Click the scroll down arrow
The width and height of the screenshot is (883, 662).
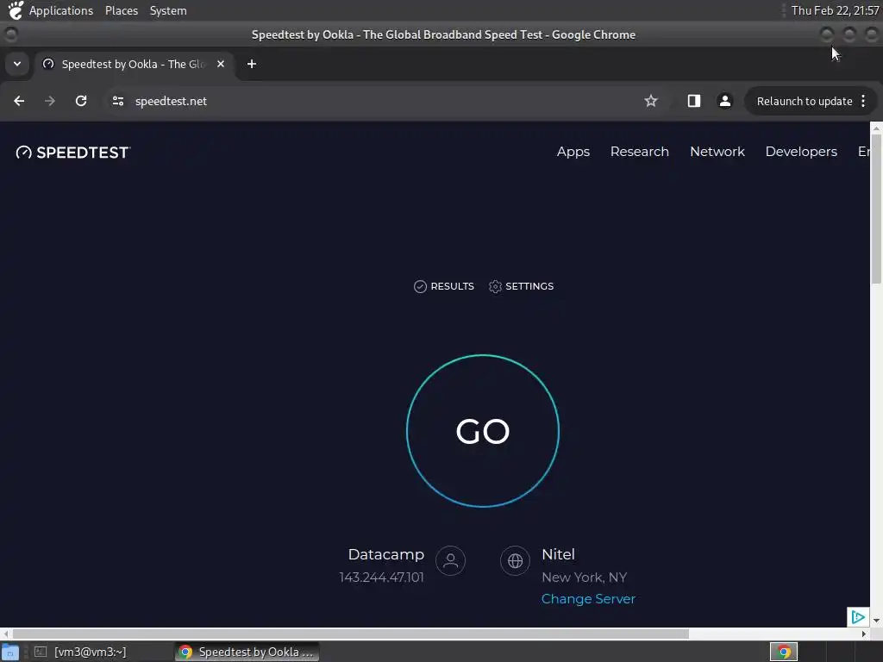[876, 621]
